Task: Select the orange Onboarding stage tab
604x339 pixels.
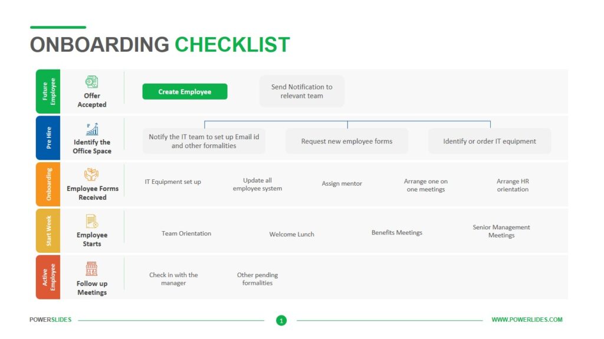Action: (48, 184)
